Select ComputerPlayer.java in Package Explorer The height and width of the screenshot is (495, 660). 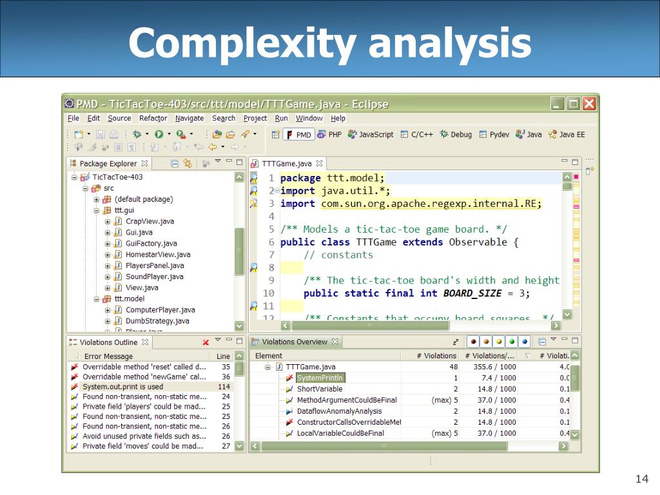tap(160, 310)
